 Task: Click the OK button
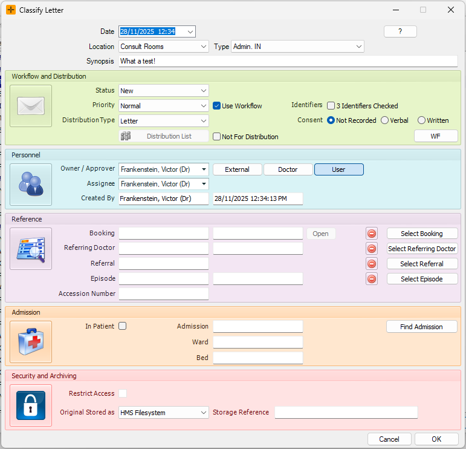[436, 439]
